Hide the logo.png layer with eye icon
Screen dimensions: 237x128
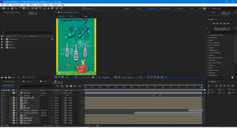[2, 93]
